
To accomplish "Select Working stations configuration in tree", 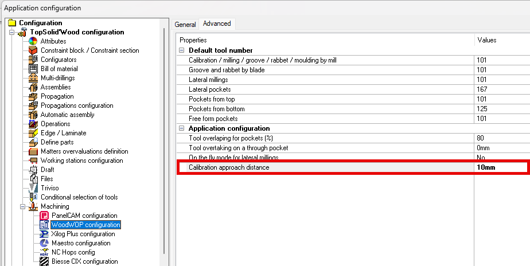I will (81, 161).
